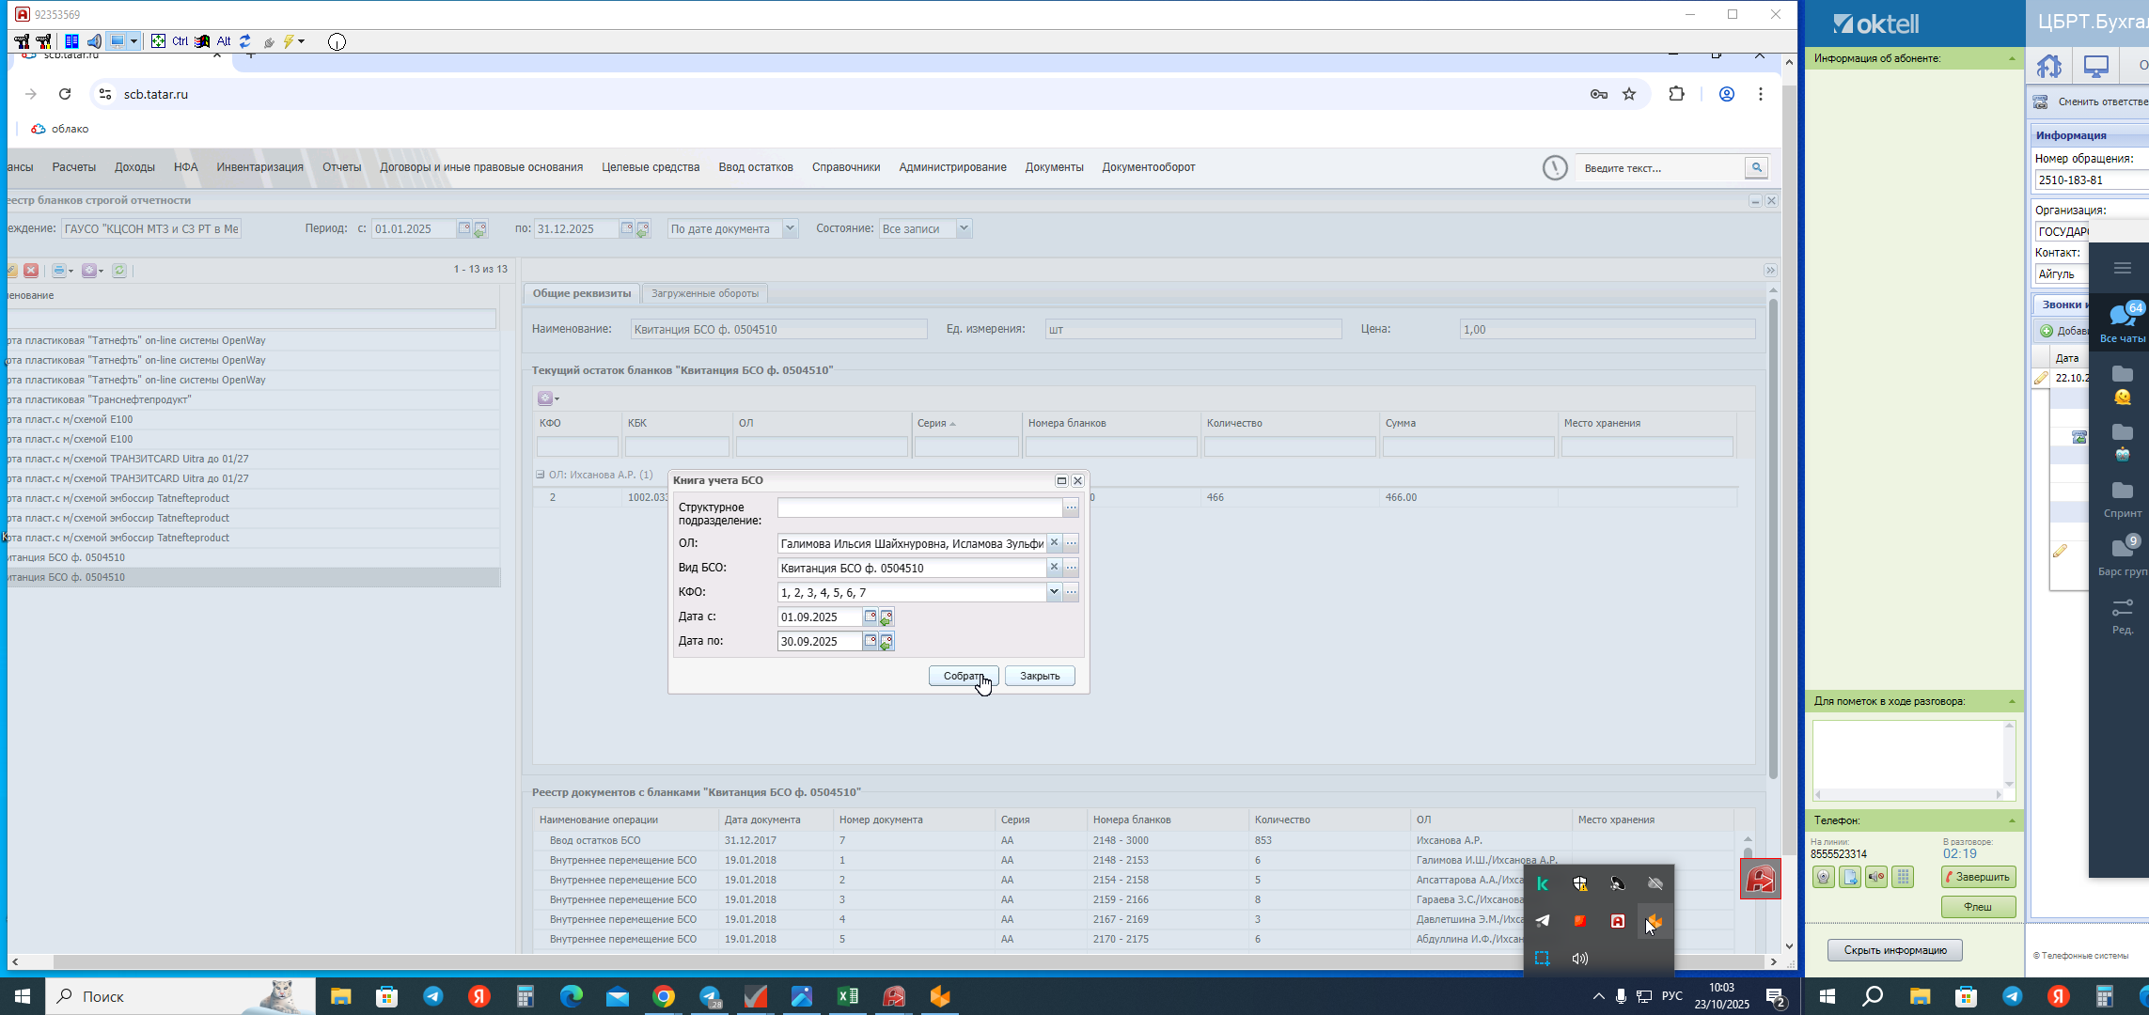The height and width of the screenshot is (1015, 2149).
Task: Toggle webcam button in Oktell phone panel
Action: tap(1824, 877)
